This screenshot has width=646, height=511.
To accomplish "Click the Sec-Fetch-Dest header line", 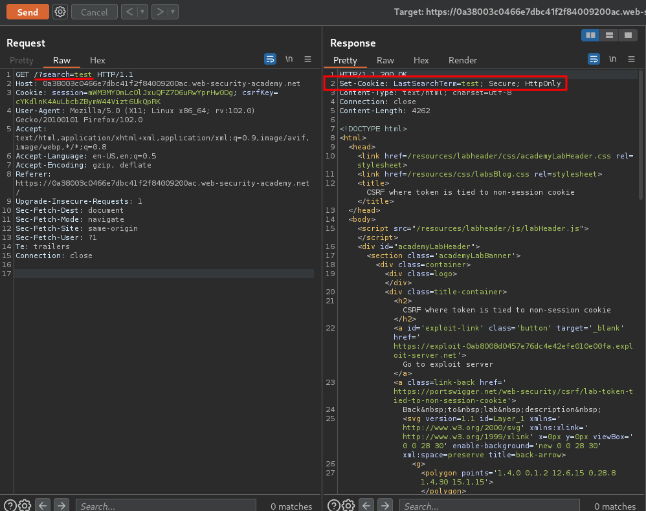I will (x=70, y=210).
